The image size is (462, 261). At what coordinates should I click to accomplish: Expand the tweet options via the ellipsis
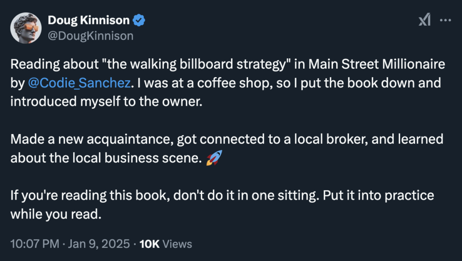pos(446,20)
